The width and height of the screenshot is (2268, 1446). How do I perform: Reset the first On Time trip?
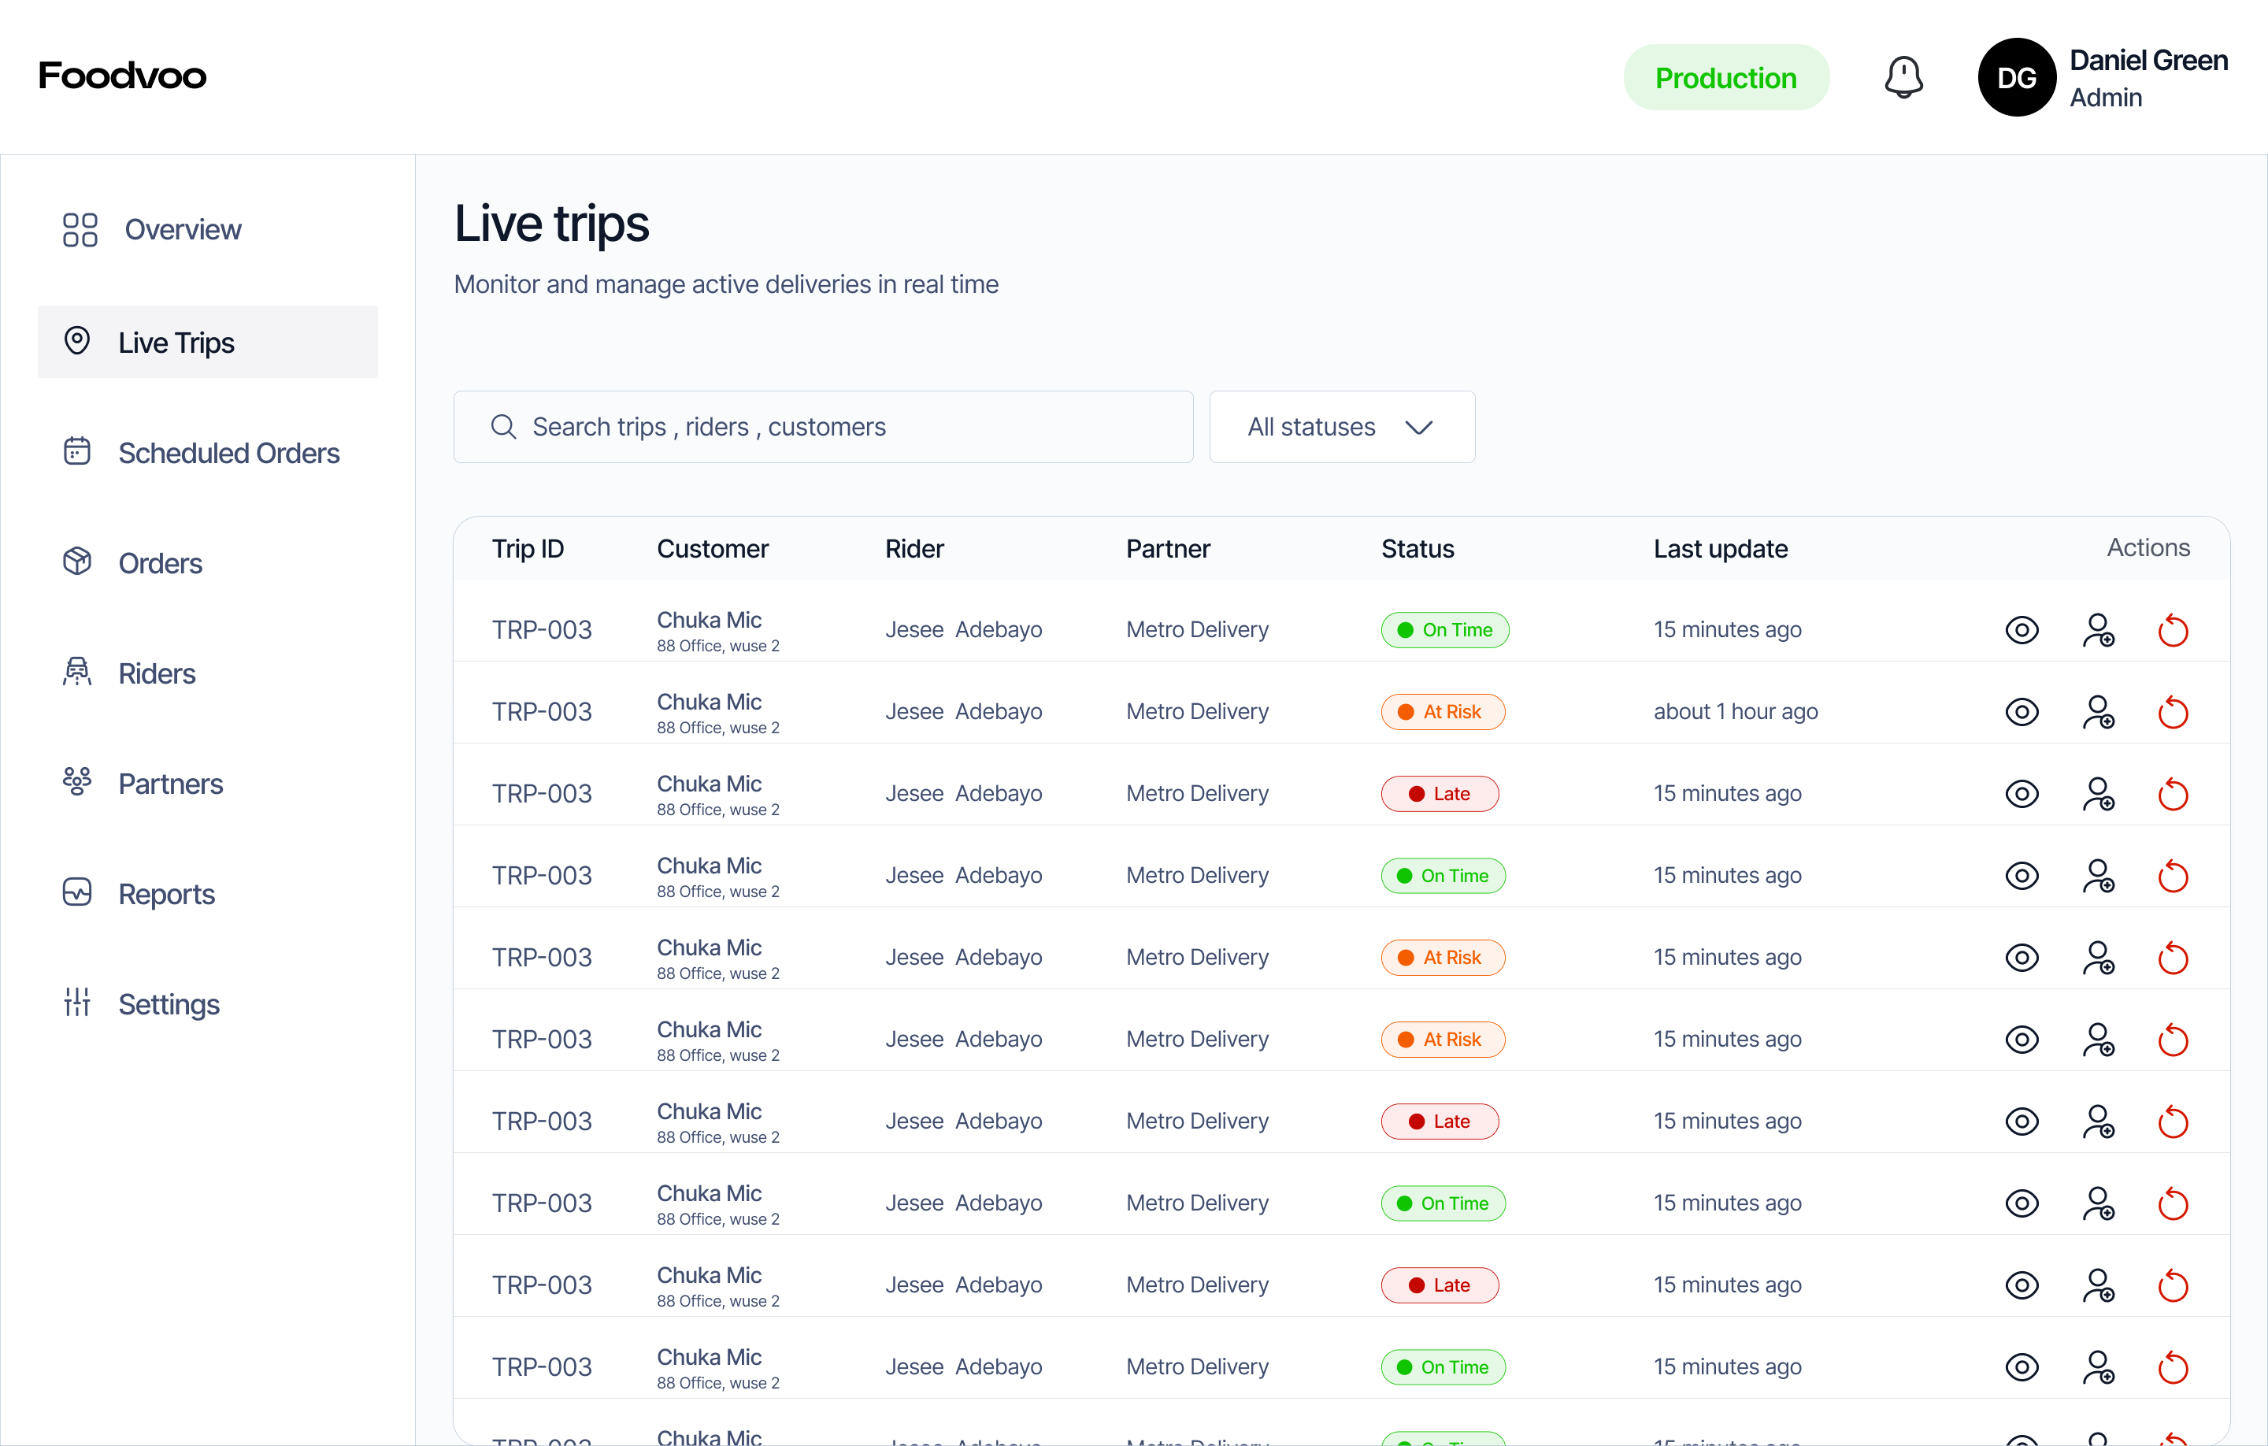(2173, 629)
